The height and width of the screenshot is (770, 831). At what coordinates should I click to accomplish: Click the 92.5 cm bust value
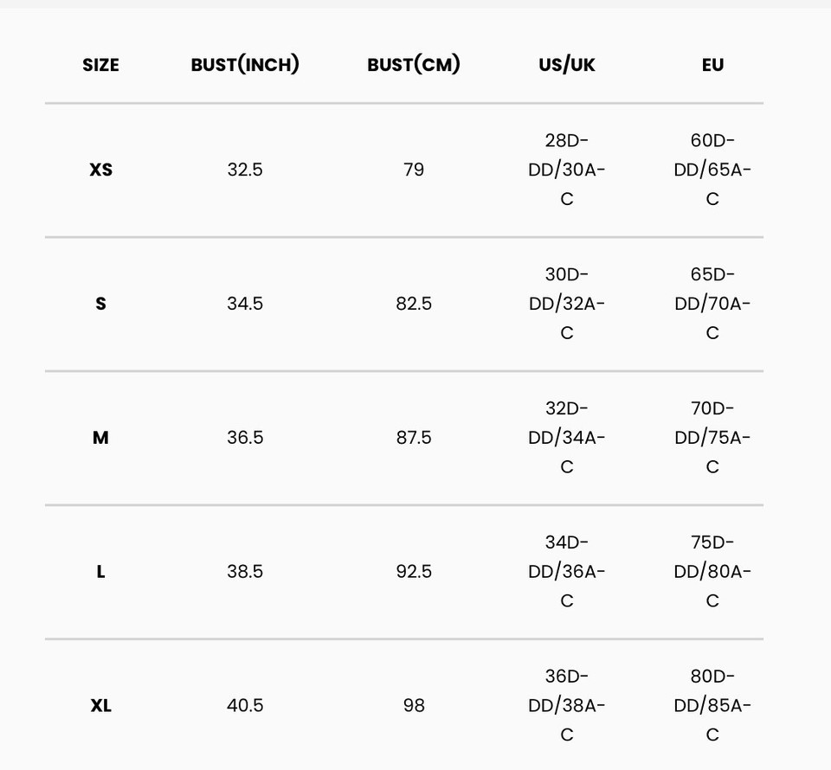(x=414, y=571)
